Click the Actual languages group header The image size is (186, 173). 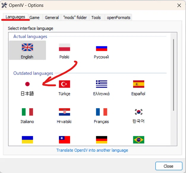[30, 37]
